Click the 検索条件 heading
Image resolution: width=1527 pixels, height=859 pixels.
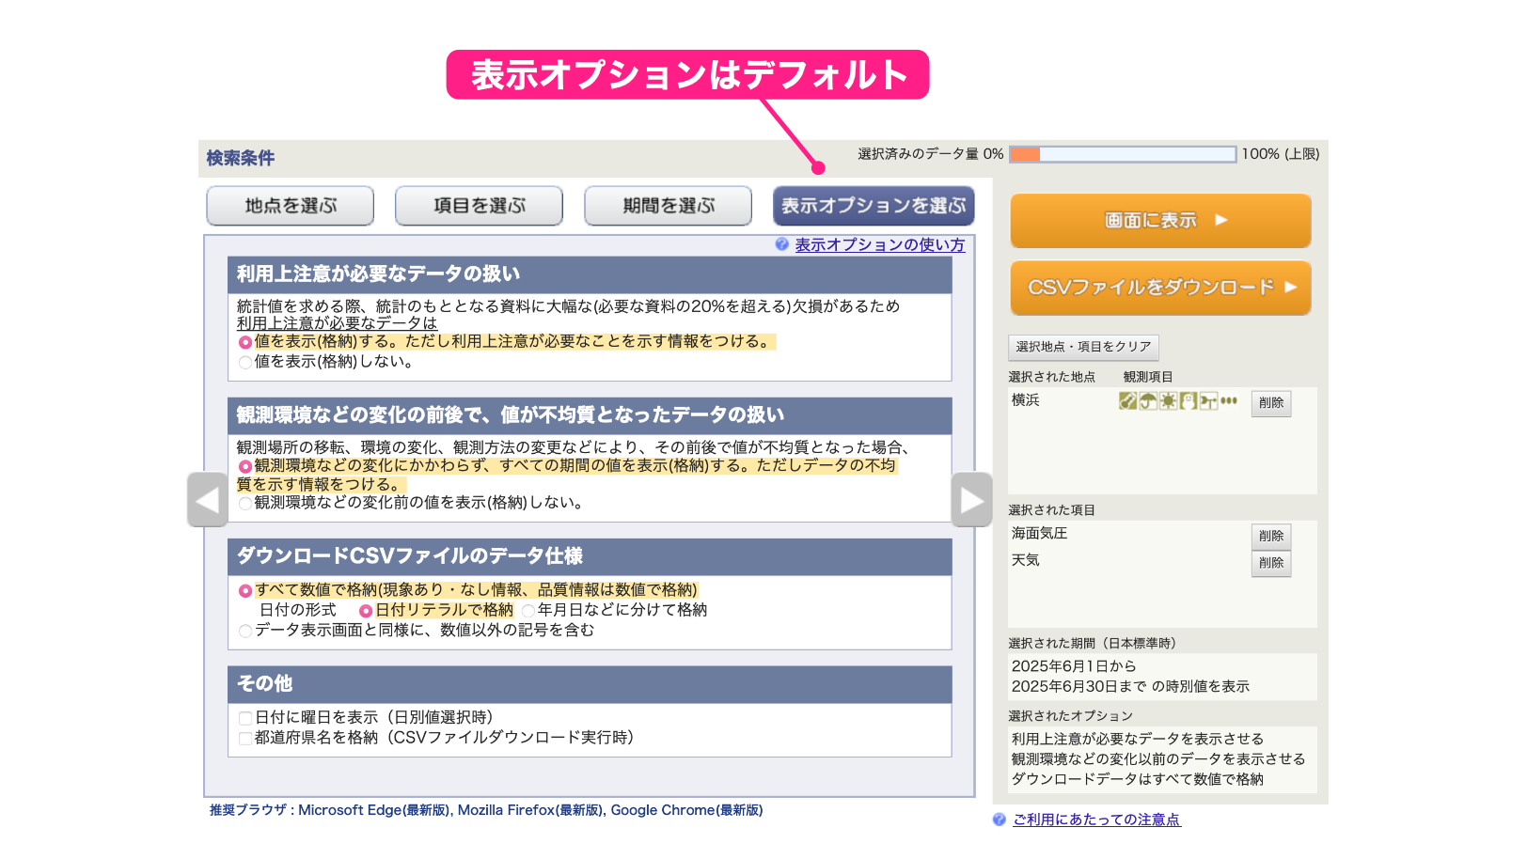pyautogui.click(x=241, y=158)
